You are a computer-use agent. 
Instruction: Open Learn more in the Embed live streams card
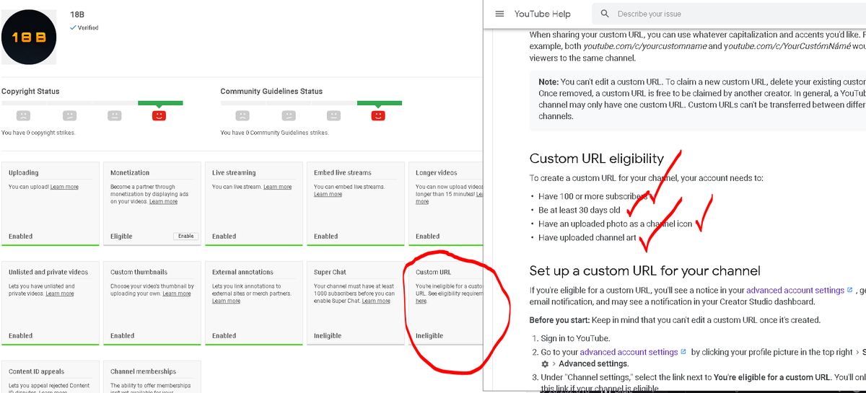point(328,194)
